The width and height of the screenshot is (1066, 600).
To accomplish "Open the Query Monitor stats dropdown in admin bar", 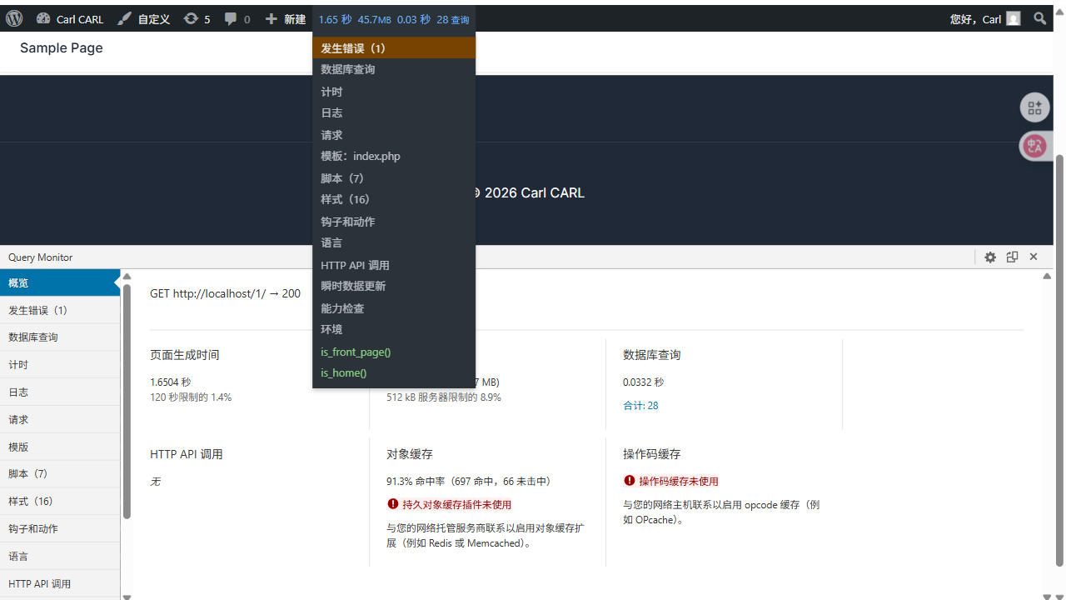I will coord(392,18).
